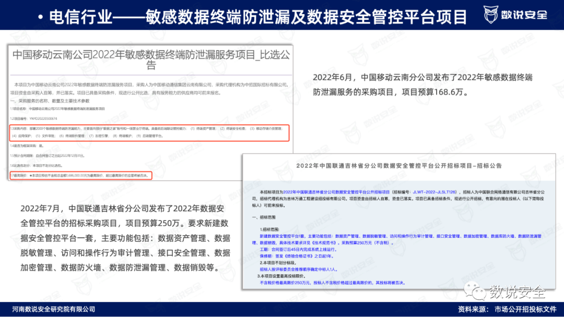Viewport: 564px width, 317px height.
Task: Click the paragraph beginning 2022年6月，中国移动云南分公司
Action: (x=422, y=85)
